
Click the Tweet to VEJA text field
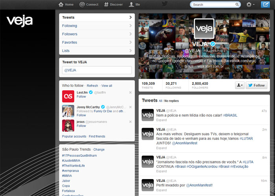(x=97, y=70)
